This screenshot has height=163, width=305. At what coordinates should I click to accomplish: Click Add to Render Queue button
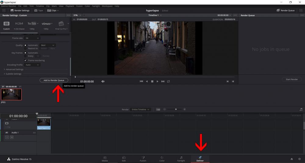click(54, 80)
